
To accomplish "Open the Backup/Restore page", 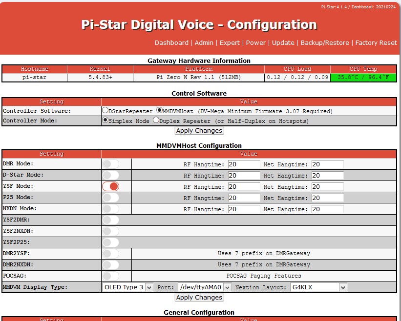I will pyautogui.click(x=325, y=42).
